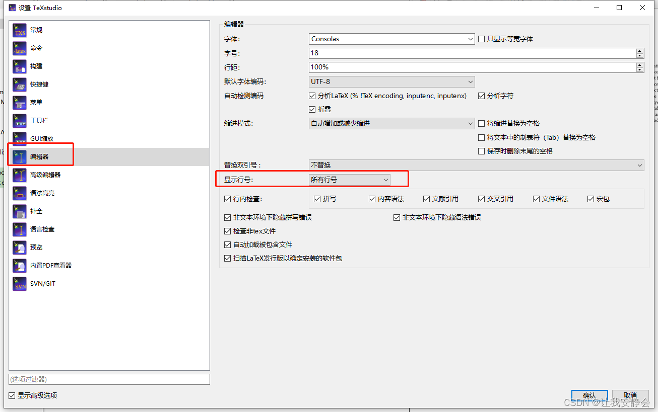
Task: Click the 编辑器 editor icon
Action: [x=20, y=157]
